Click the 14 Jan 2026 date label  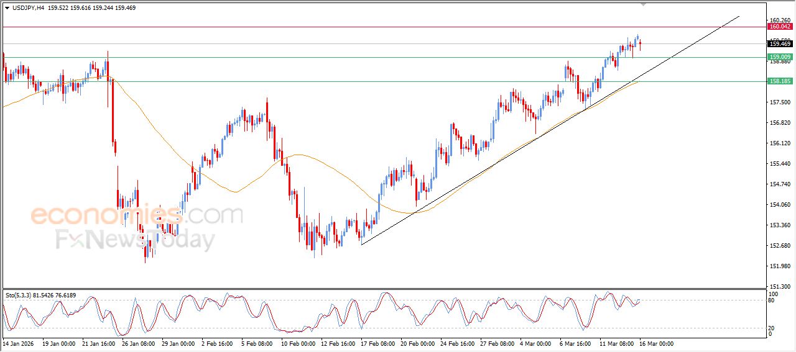click(x=19, y=343)
